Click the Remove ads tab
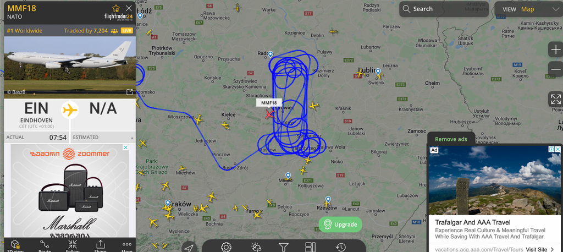Viewport: 563px width, 252px height. (451, 139)
